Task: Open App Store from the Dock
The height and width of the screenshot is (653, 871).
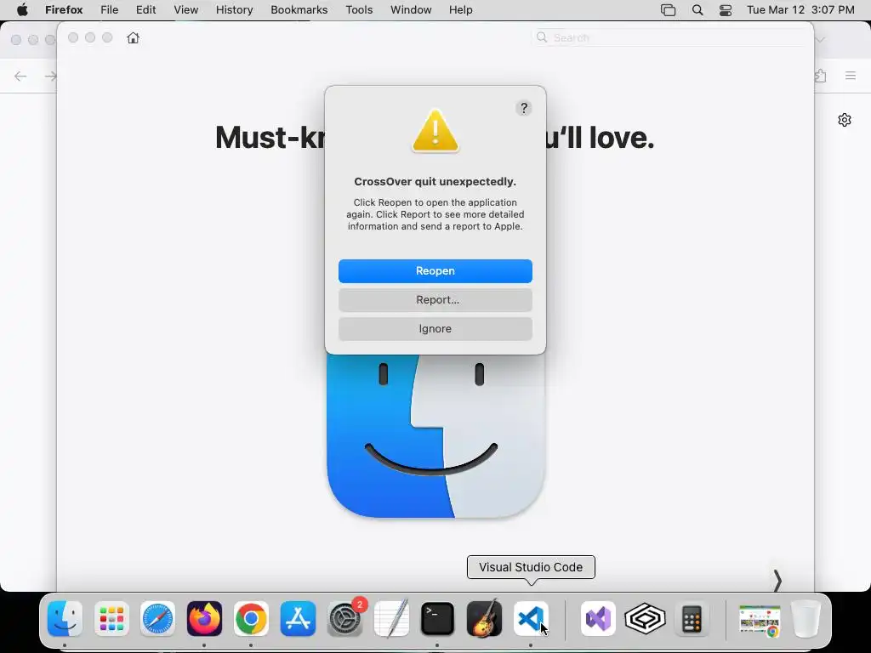Action: click(298, 619)
